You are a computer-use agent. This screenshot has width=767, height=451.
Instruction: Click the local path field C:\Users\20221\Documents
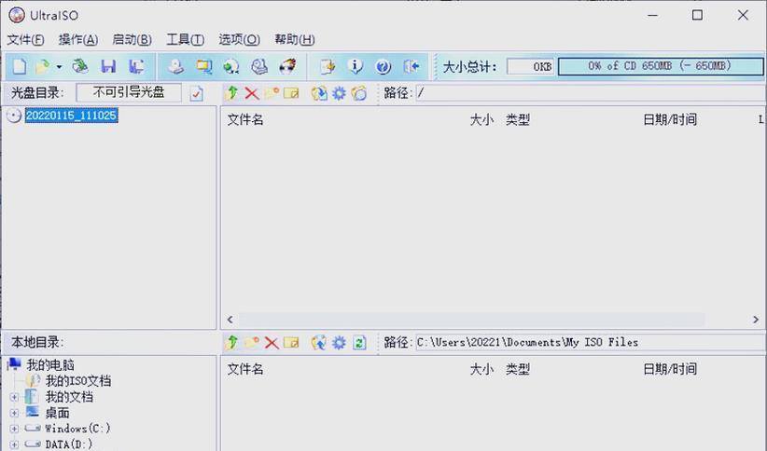591,342
